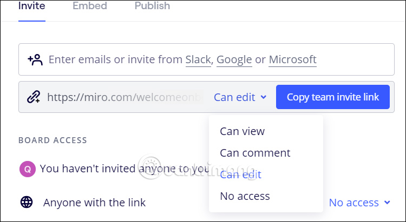Select Can comment in the permission menu

point(255,153)
